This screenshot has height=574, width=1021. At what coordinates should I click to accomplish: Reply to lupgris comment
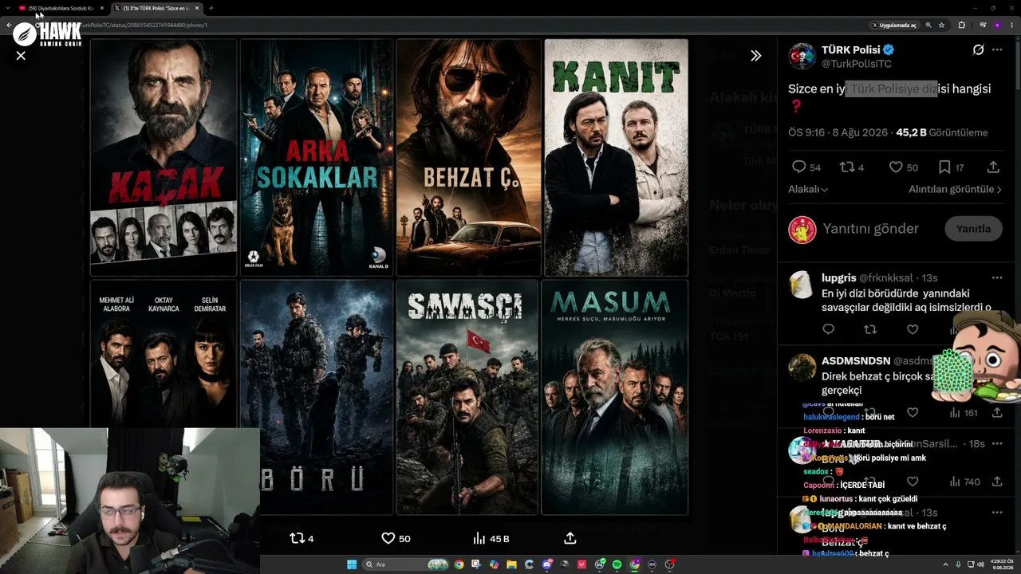pyautogui.click(x=828, y=329)
